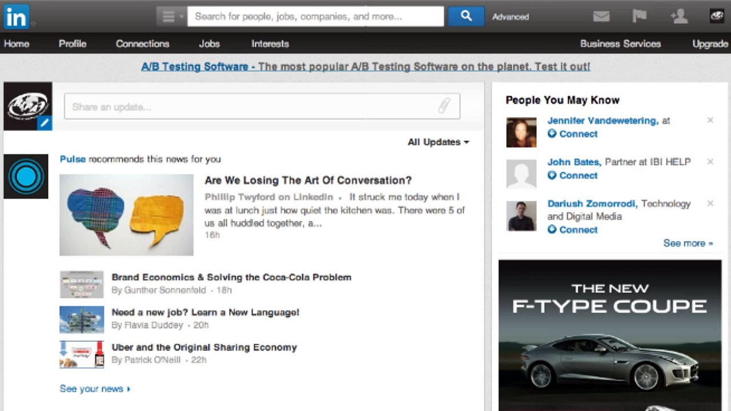Screen dimensions: 731x411
Task: Dismiss Jennifer Vandewetering suggestion with X
Action: (x=710, y=120)
